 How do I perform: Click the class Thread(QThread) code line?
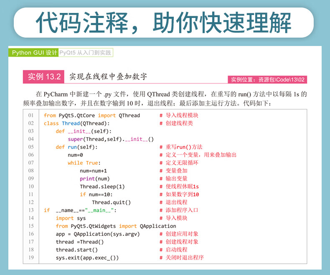(76, 123)
